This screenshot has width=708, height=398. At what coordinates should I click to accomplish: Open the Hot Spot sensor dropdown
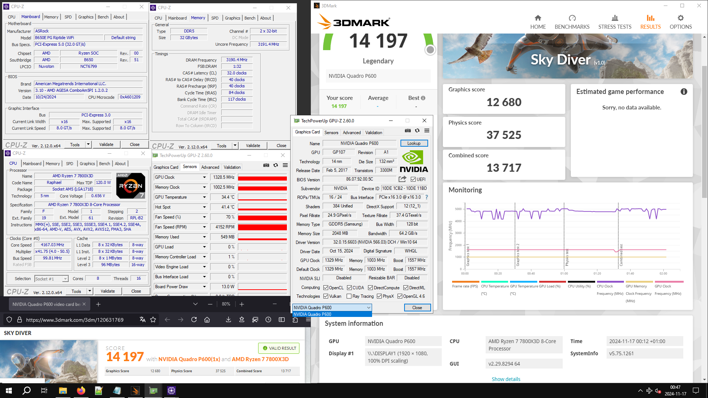(204, 207)
